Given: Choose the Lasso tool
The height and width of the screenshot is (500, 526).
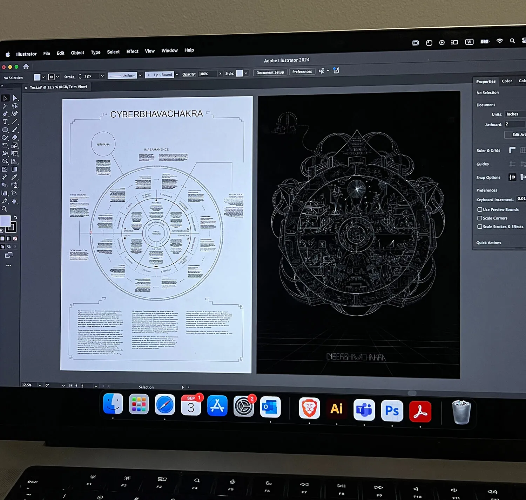Looking at the screenshot, I should click(x=15, y=106).
